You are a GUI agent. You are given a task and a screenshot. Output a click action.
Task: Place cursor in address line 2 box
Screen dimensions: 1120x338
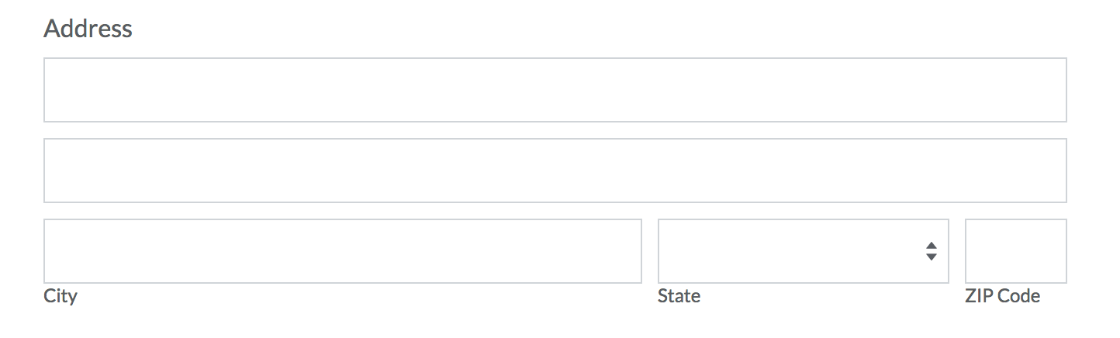(x=555, y=171)
